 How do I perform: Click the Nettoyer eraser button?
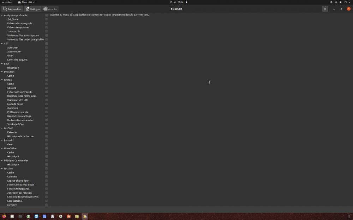33,9
